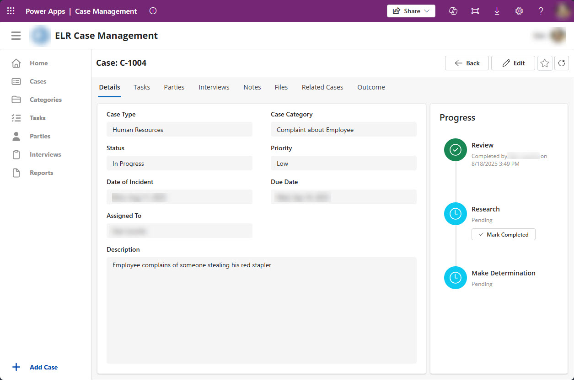This screenshot has width=574, height=380.
Task: Click the Back button
Action: click(x=467, y=63)
